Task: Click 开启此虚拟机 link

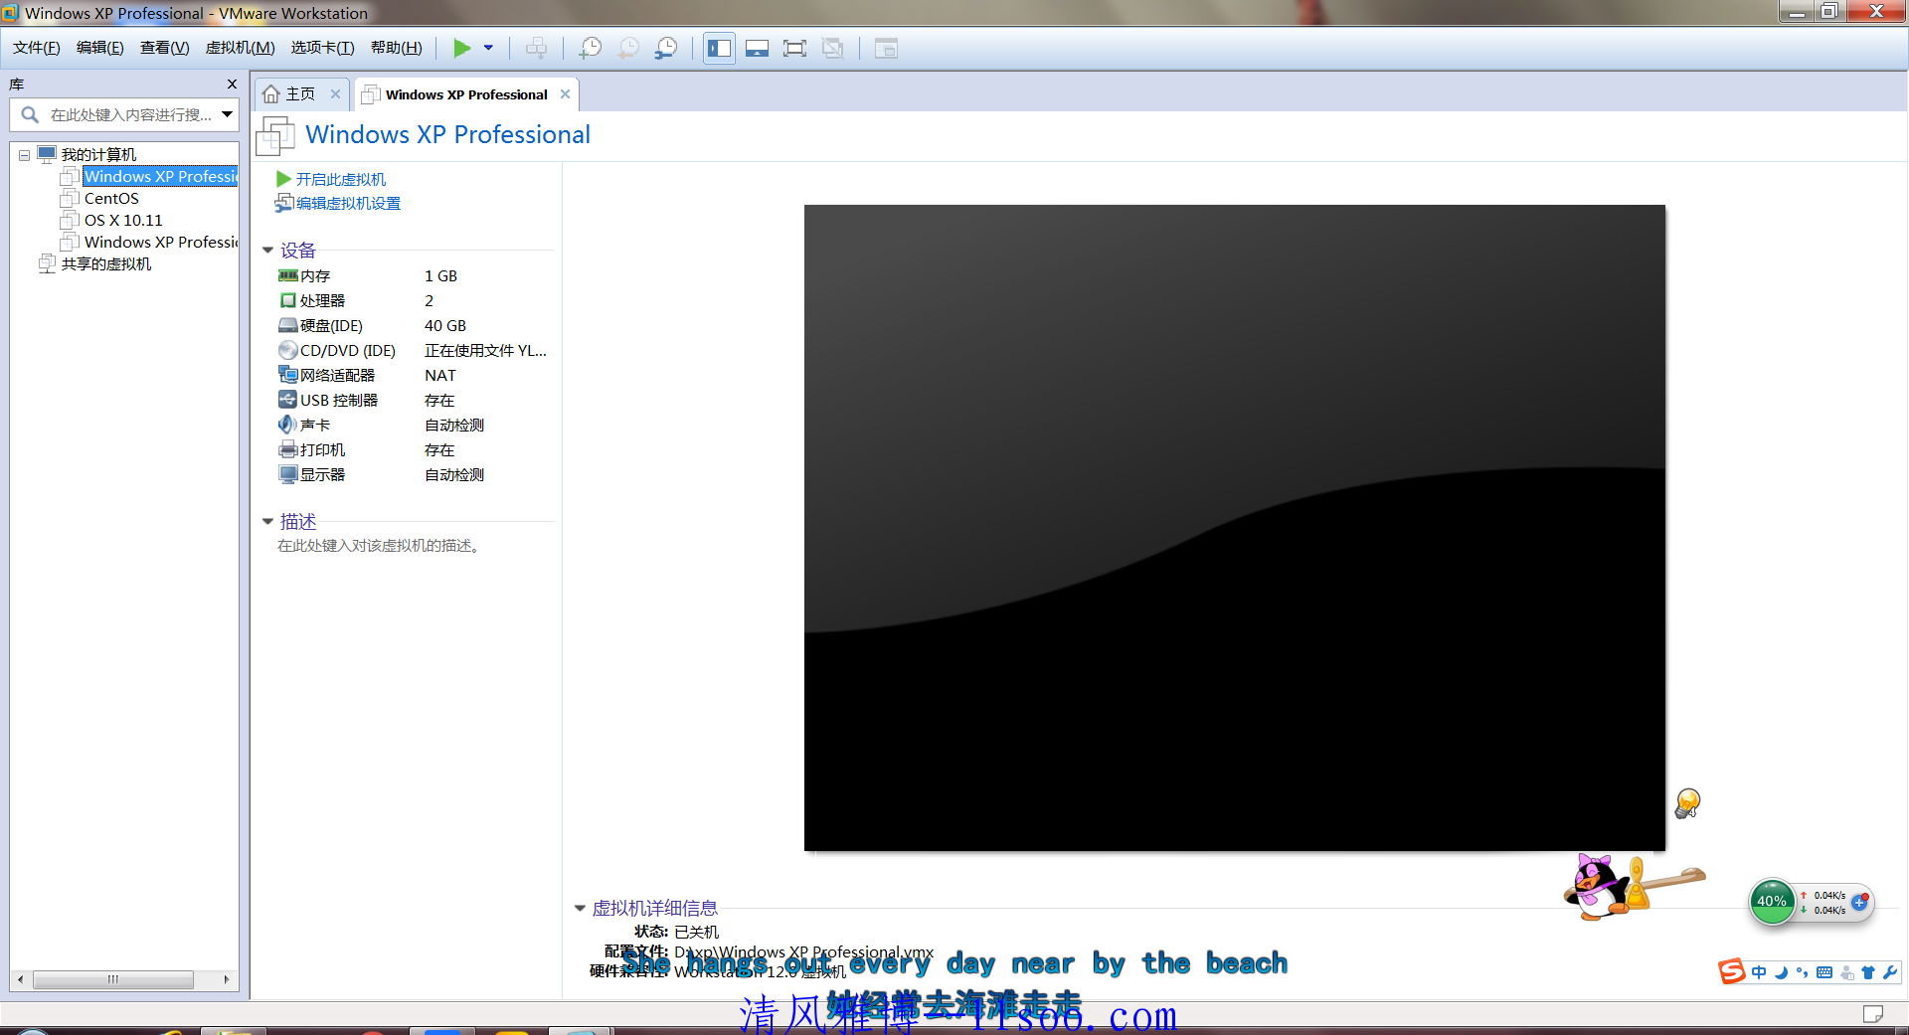Action: coord(341,179)
